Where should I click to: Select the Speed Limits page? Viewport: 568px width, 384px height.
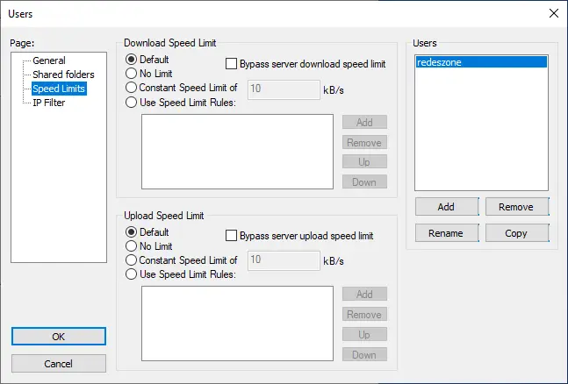click(60, 89)
